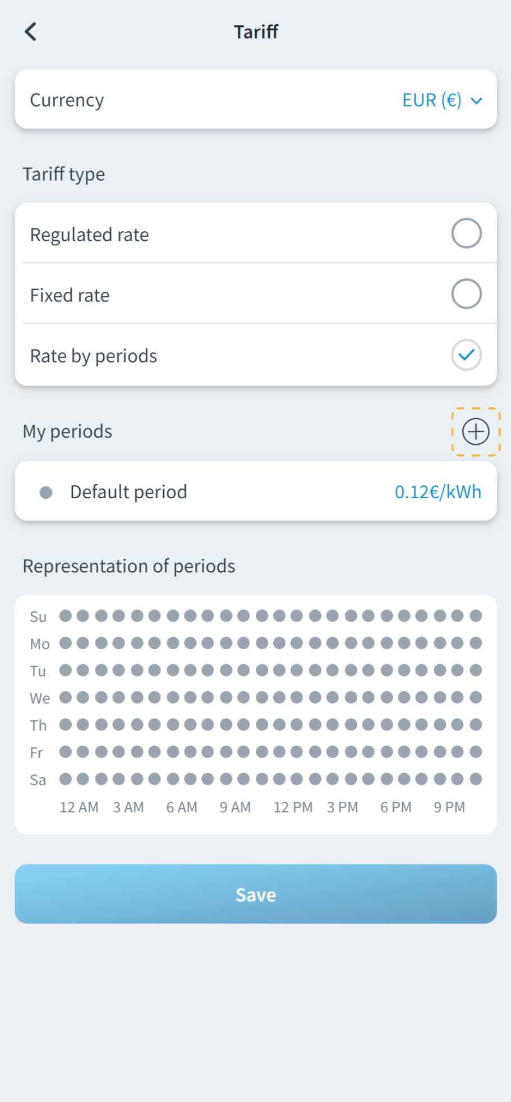Click the first dot in the Fr row
The width and height of the screenshot is (511, 1102).
coord(66,752)
